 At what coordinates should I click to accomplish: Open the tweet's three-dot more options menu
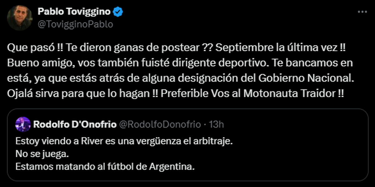tap(362, 12)
